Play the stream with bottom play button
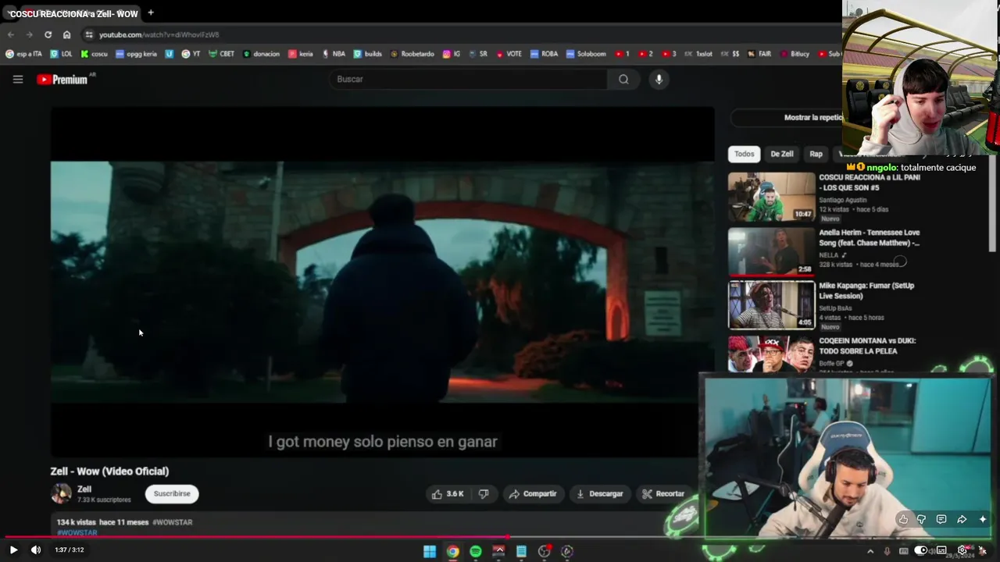The image size is (1000, 562). [x=13, y=550]
